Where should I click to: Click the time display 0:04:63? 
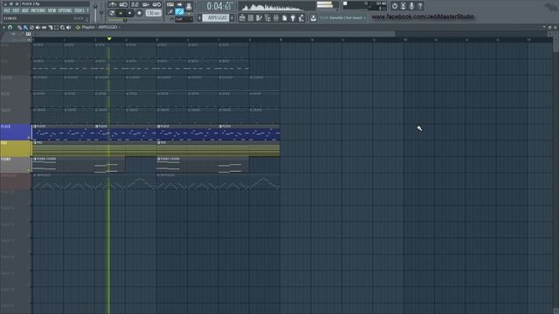218,6
